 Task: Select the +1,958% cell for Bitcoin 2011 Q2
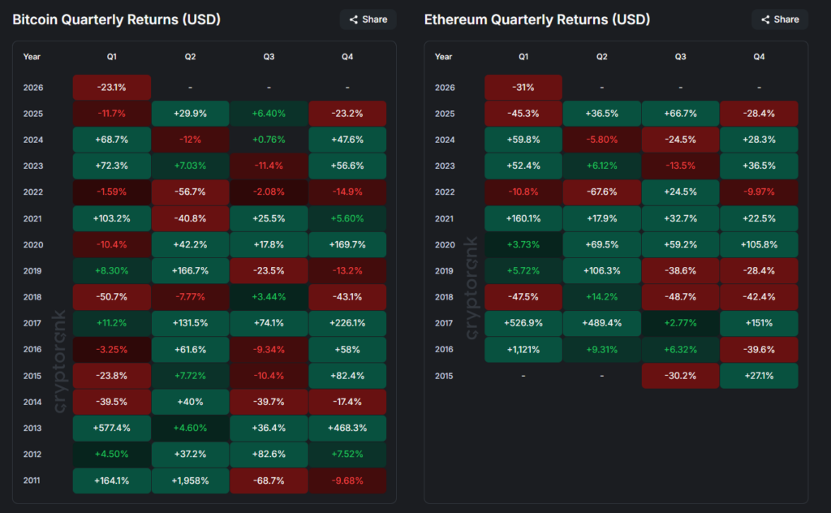[x=190, y=481]
